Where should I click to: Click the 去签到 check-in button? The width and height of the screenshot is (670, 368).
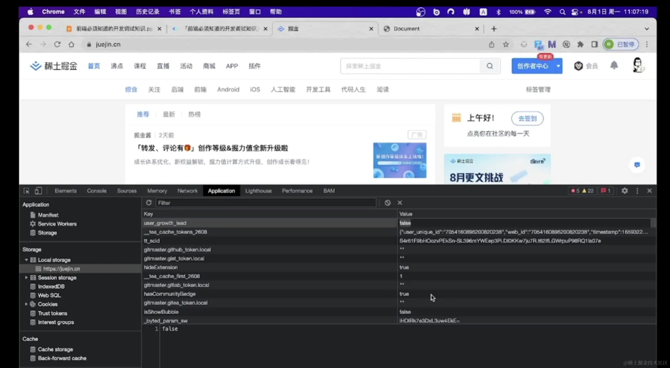527,119
